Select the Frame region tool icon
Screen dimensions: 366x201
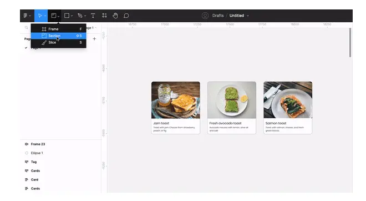click(x=53, y=16)
